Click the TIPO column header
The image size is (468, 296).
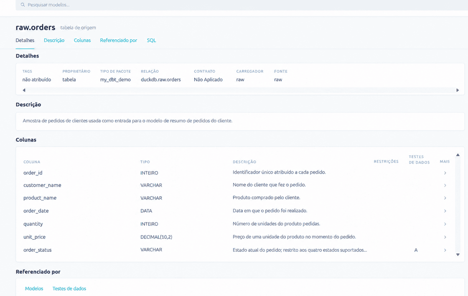click(145, 162)
